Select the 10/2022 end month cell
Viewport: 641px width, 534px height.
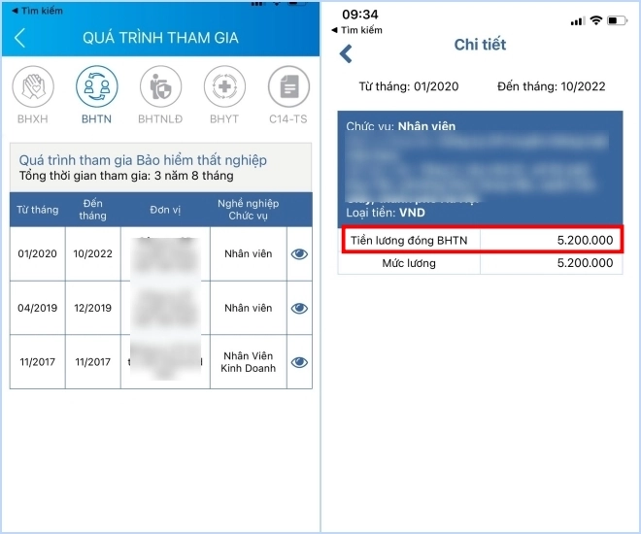[93, 253]
